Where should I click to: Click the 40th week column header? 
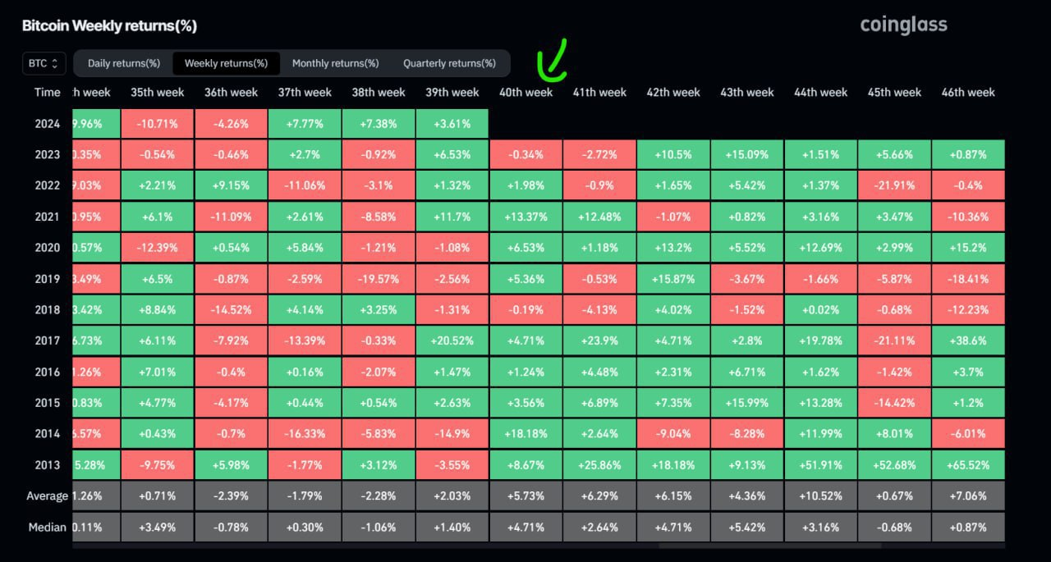coord(525,93)
